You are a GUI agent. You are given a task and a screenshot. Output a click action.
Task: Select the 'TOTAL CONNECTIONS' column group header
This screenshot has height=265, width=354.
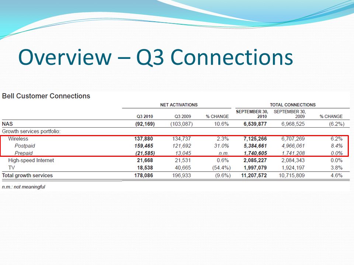pos(292,105)
